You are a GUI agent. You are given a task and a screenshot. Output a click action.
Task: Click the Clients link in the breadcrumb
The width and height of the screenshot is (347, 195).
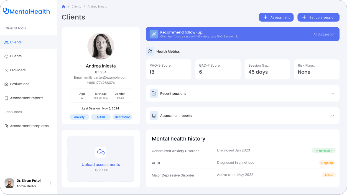coord(76,7)
